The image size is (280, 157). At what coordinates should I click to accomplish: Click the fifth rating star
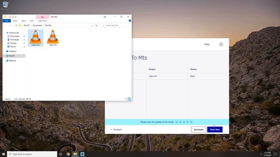pyautogui.click(x=191, y=122)
